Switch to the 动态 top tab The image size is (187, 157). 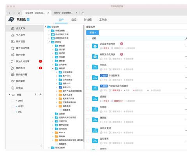(74, 19)
